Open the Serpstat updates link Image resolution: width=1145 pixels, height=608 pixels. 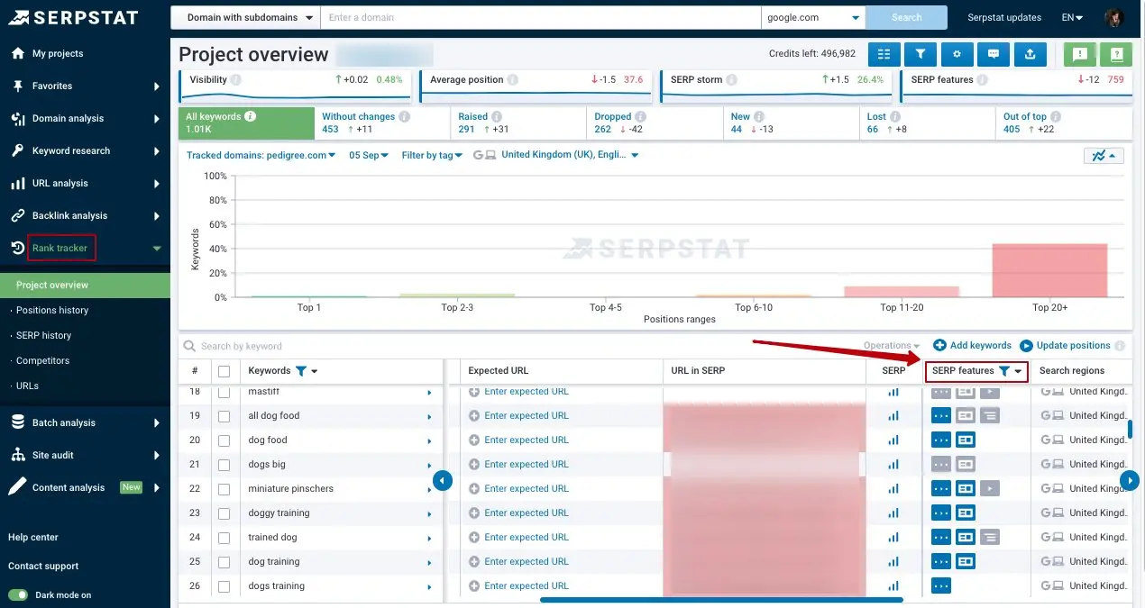click(1004, 17)
